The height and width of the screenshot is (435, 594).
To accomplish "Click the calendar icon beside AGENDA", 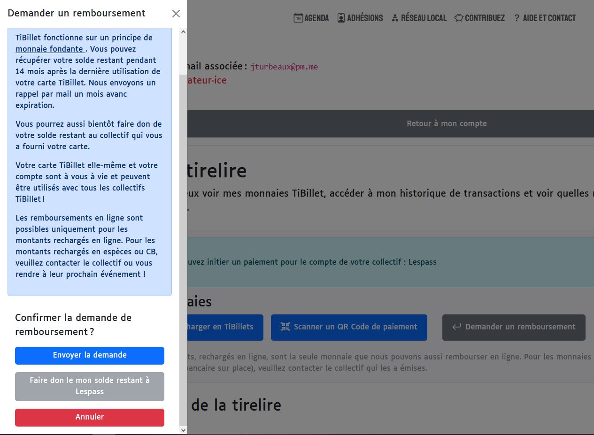I will coord(298,18).
